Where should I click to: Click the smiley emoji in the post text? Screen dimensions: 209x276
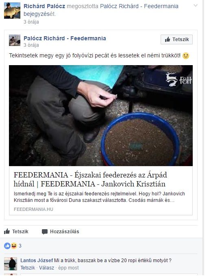click(x=186, y=56)
